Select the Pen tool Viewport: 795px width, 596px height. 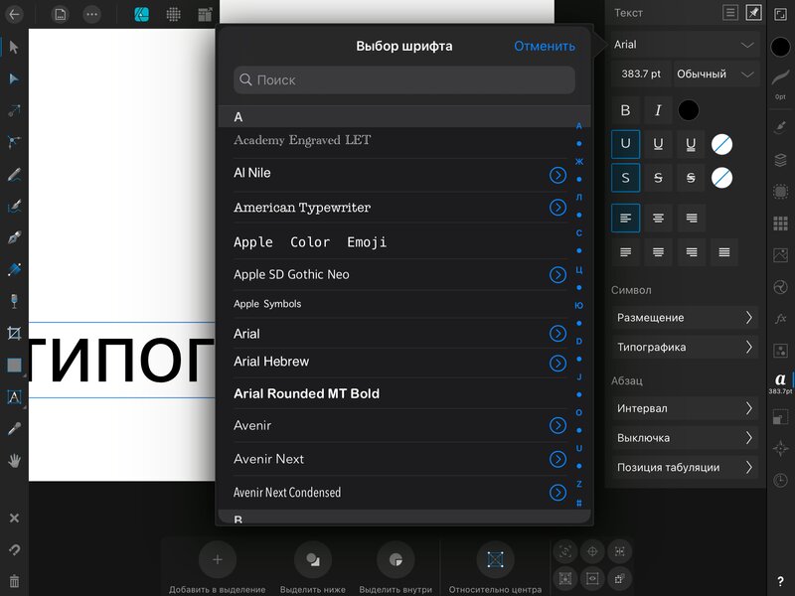click(14, 237)
